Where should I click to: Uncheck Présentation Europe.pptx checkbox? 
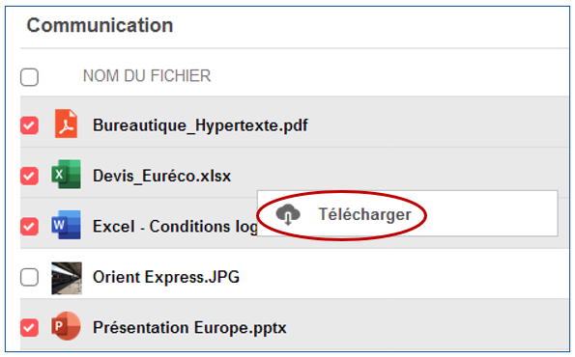tap(29, 327)
